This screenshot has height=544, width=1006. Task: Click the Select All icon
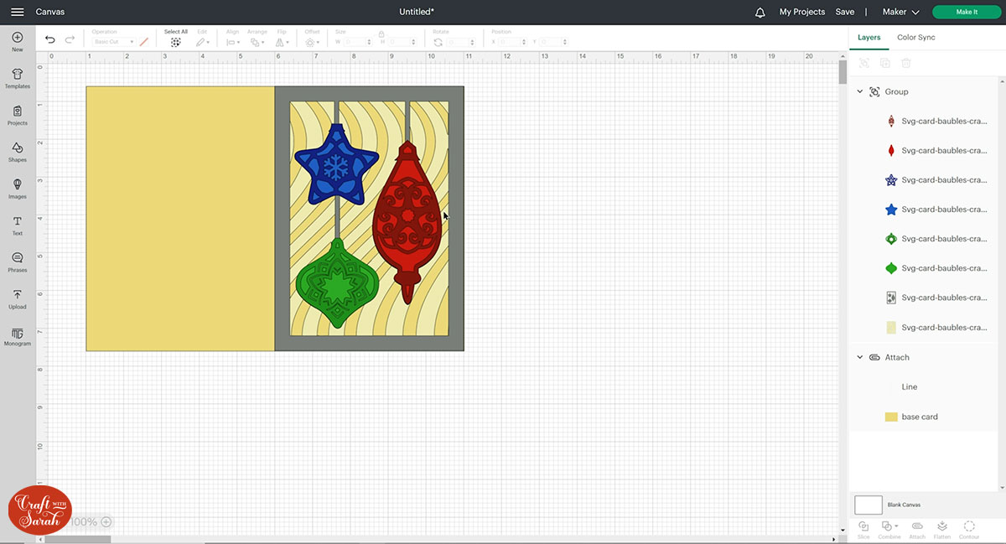pos(175,41)
